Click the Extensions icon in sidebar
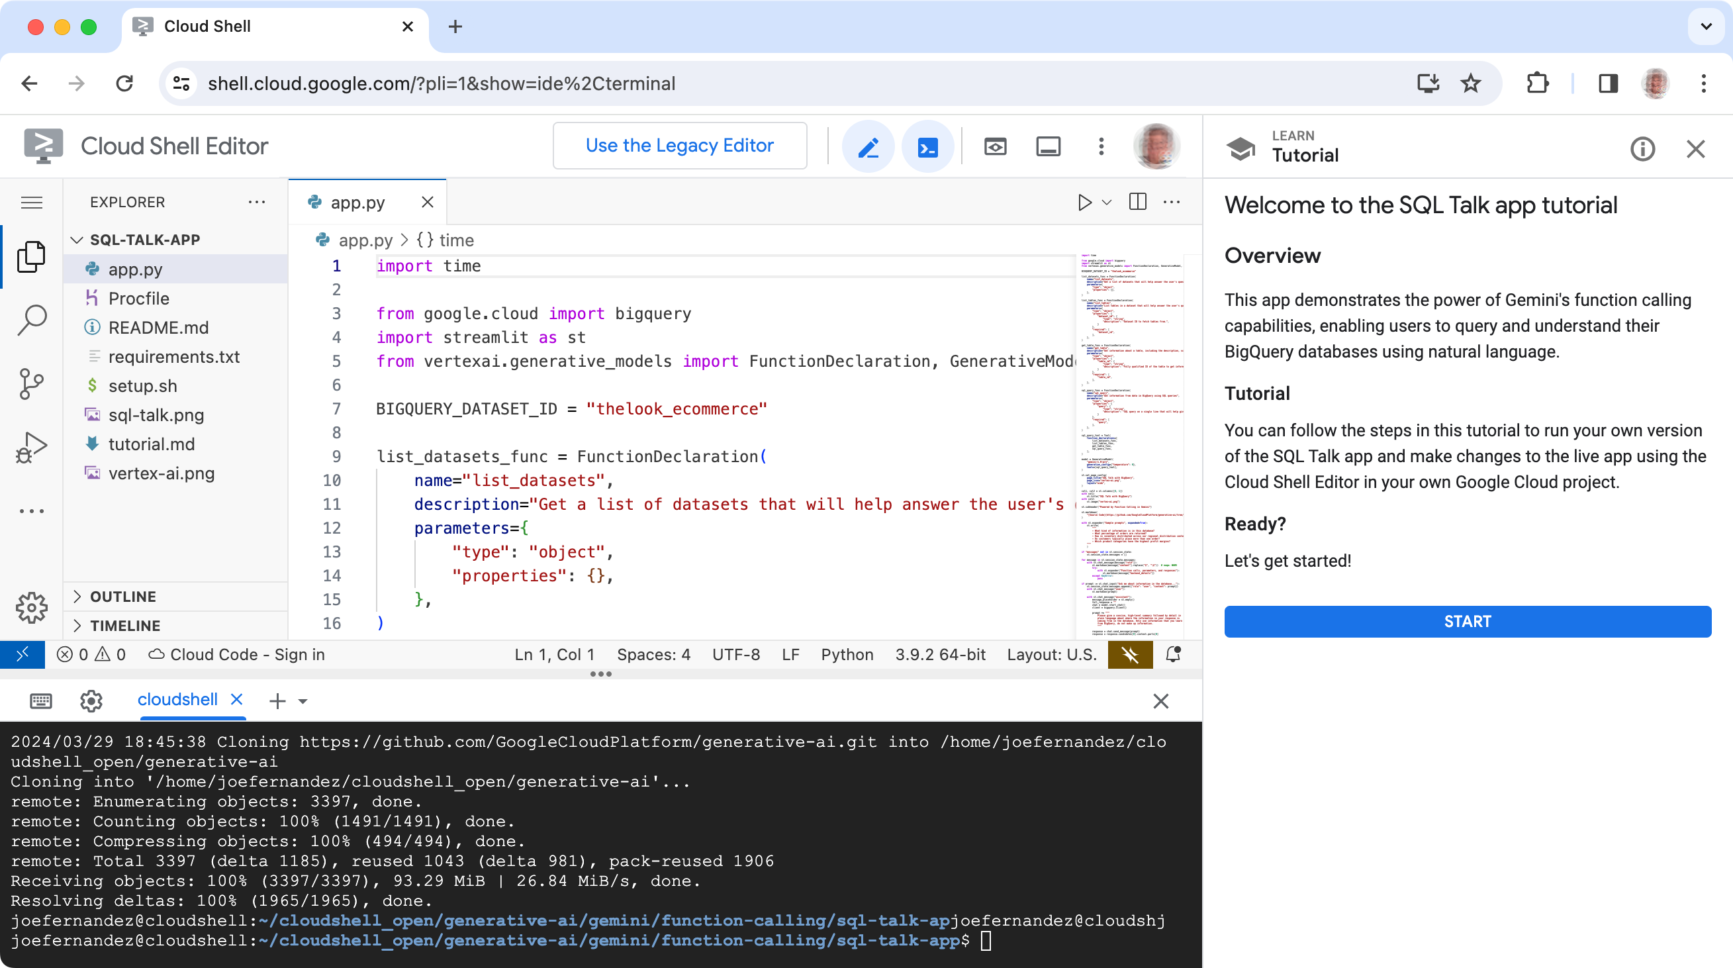The image size is (1733, 968). pyautogui.click(x=31, y=512)
